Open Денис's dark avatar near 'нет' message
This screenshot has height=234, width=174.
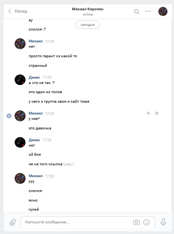[20, 142]
